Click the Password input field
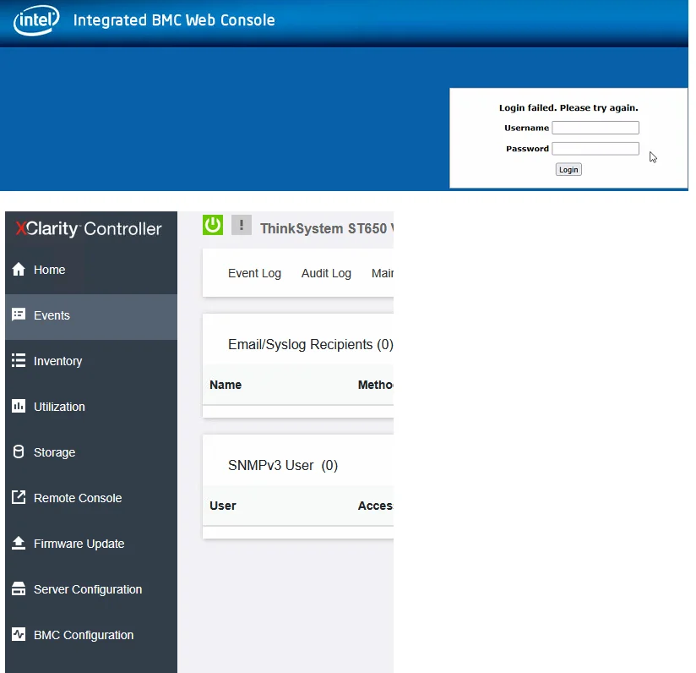This screenshot has width=696, height=673. (595, 148)
